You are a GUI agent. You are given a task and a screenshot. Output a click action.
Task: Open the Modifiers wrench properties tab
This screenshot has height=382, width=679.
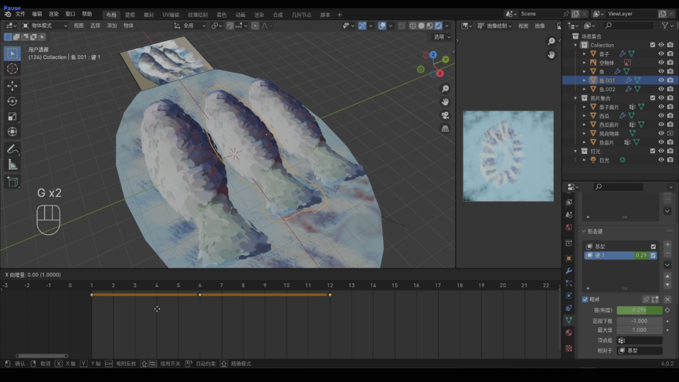point(569,271)
